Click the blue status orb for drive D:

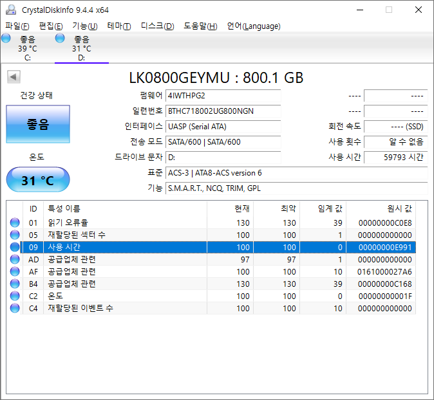(x=60, y=38)
